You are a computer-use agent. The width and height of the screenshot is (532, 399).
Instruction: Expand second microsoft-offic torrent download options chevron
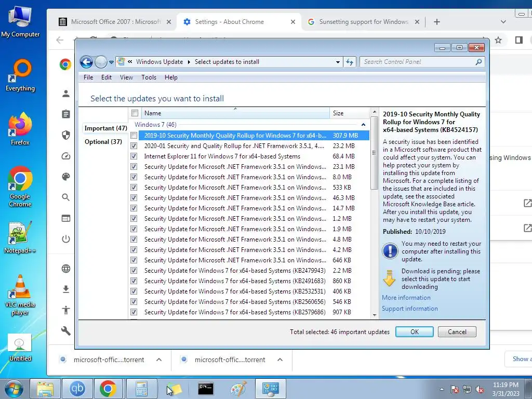pyautogui.click(x=280, y=360)
